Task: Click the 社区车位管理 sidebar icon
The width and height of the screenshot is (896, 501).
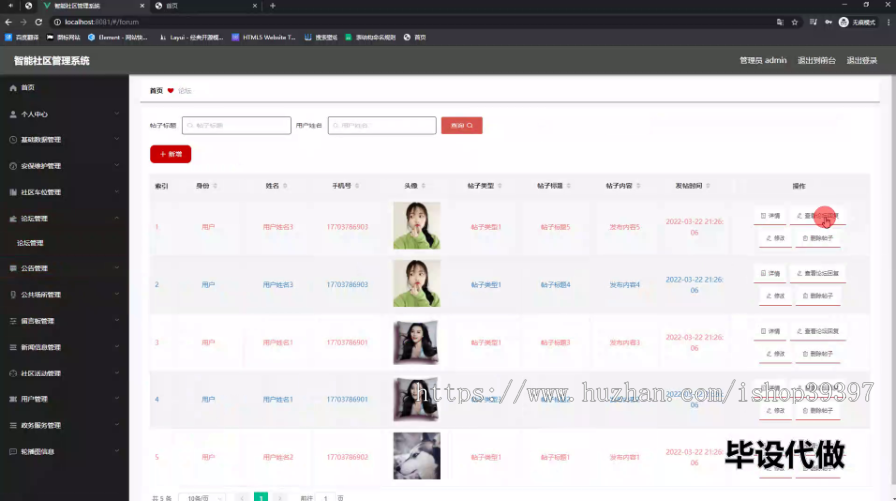Action: click(x=13, y=193)
